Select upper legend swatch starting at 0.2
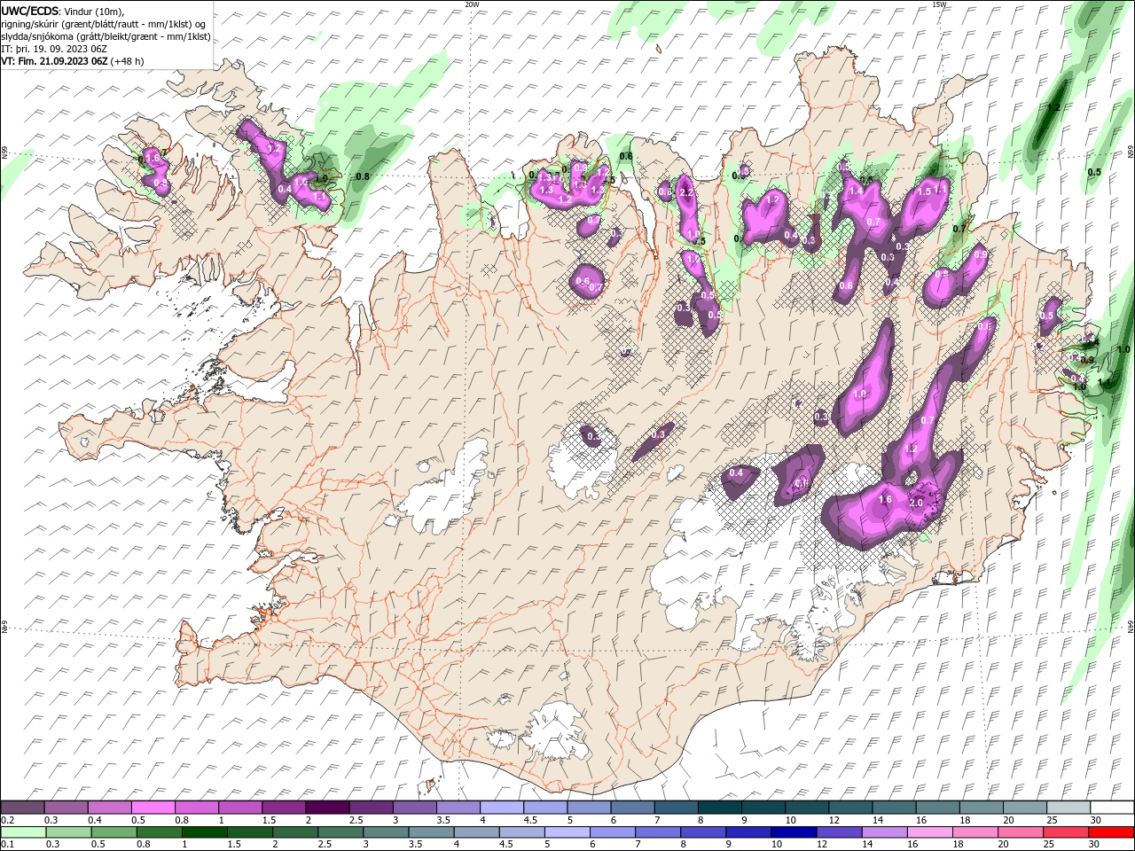 pyautogui.click(x=22, y=808)
